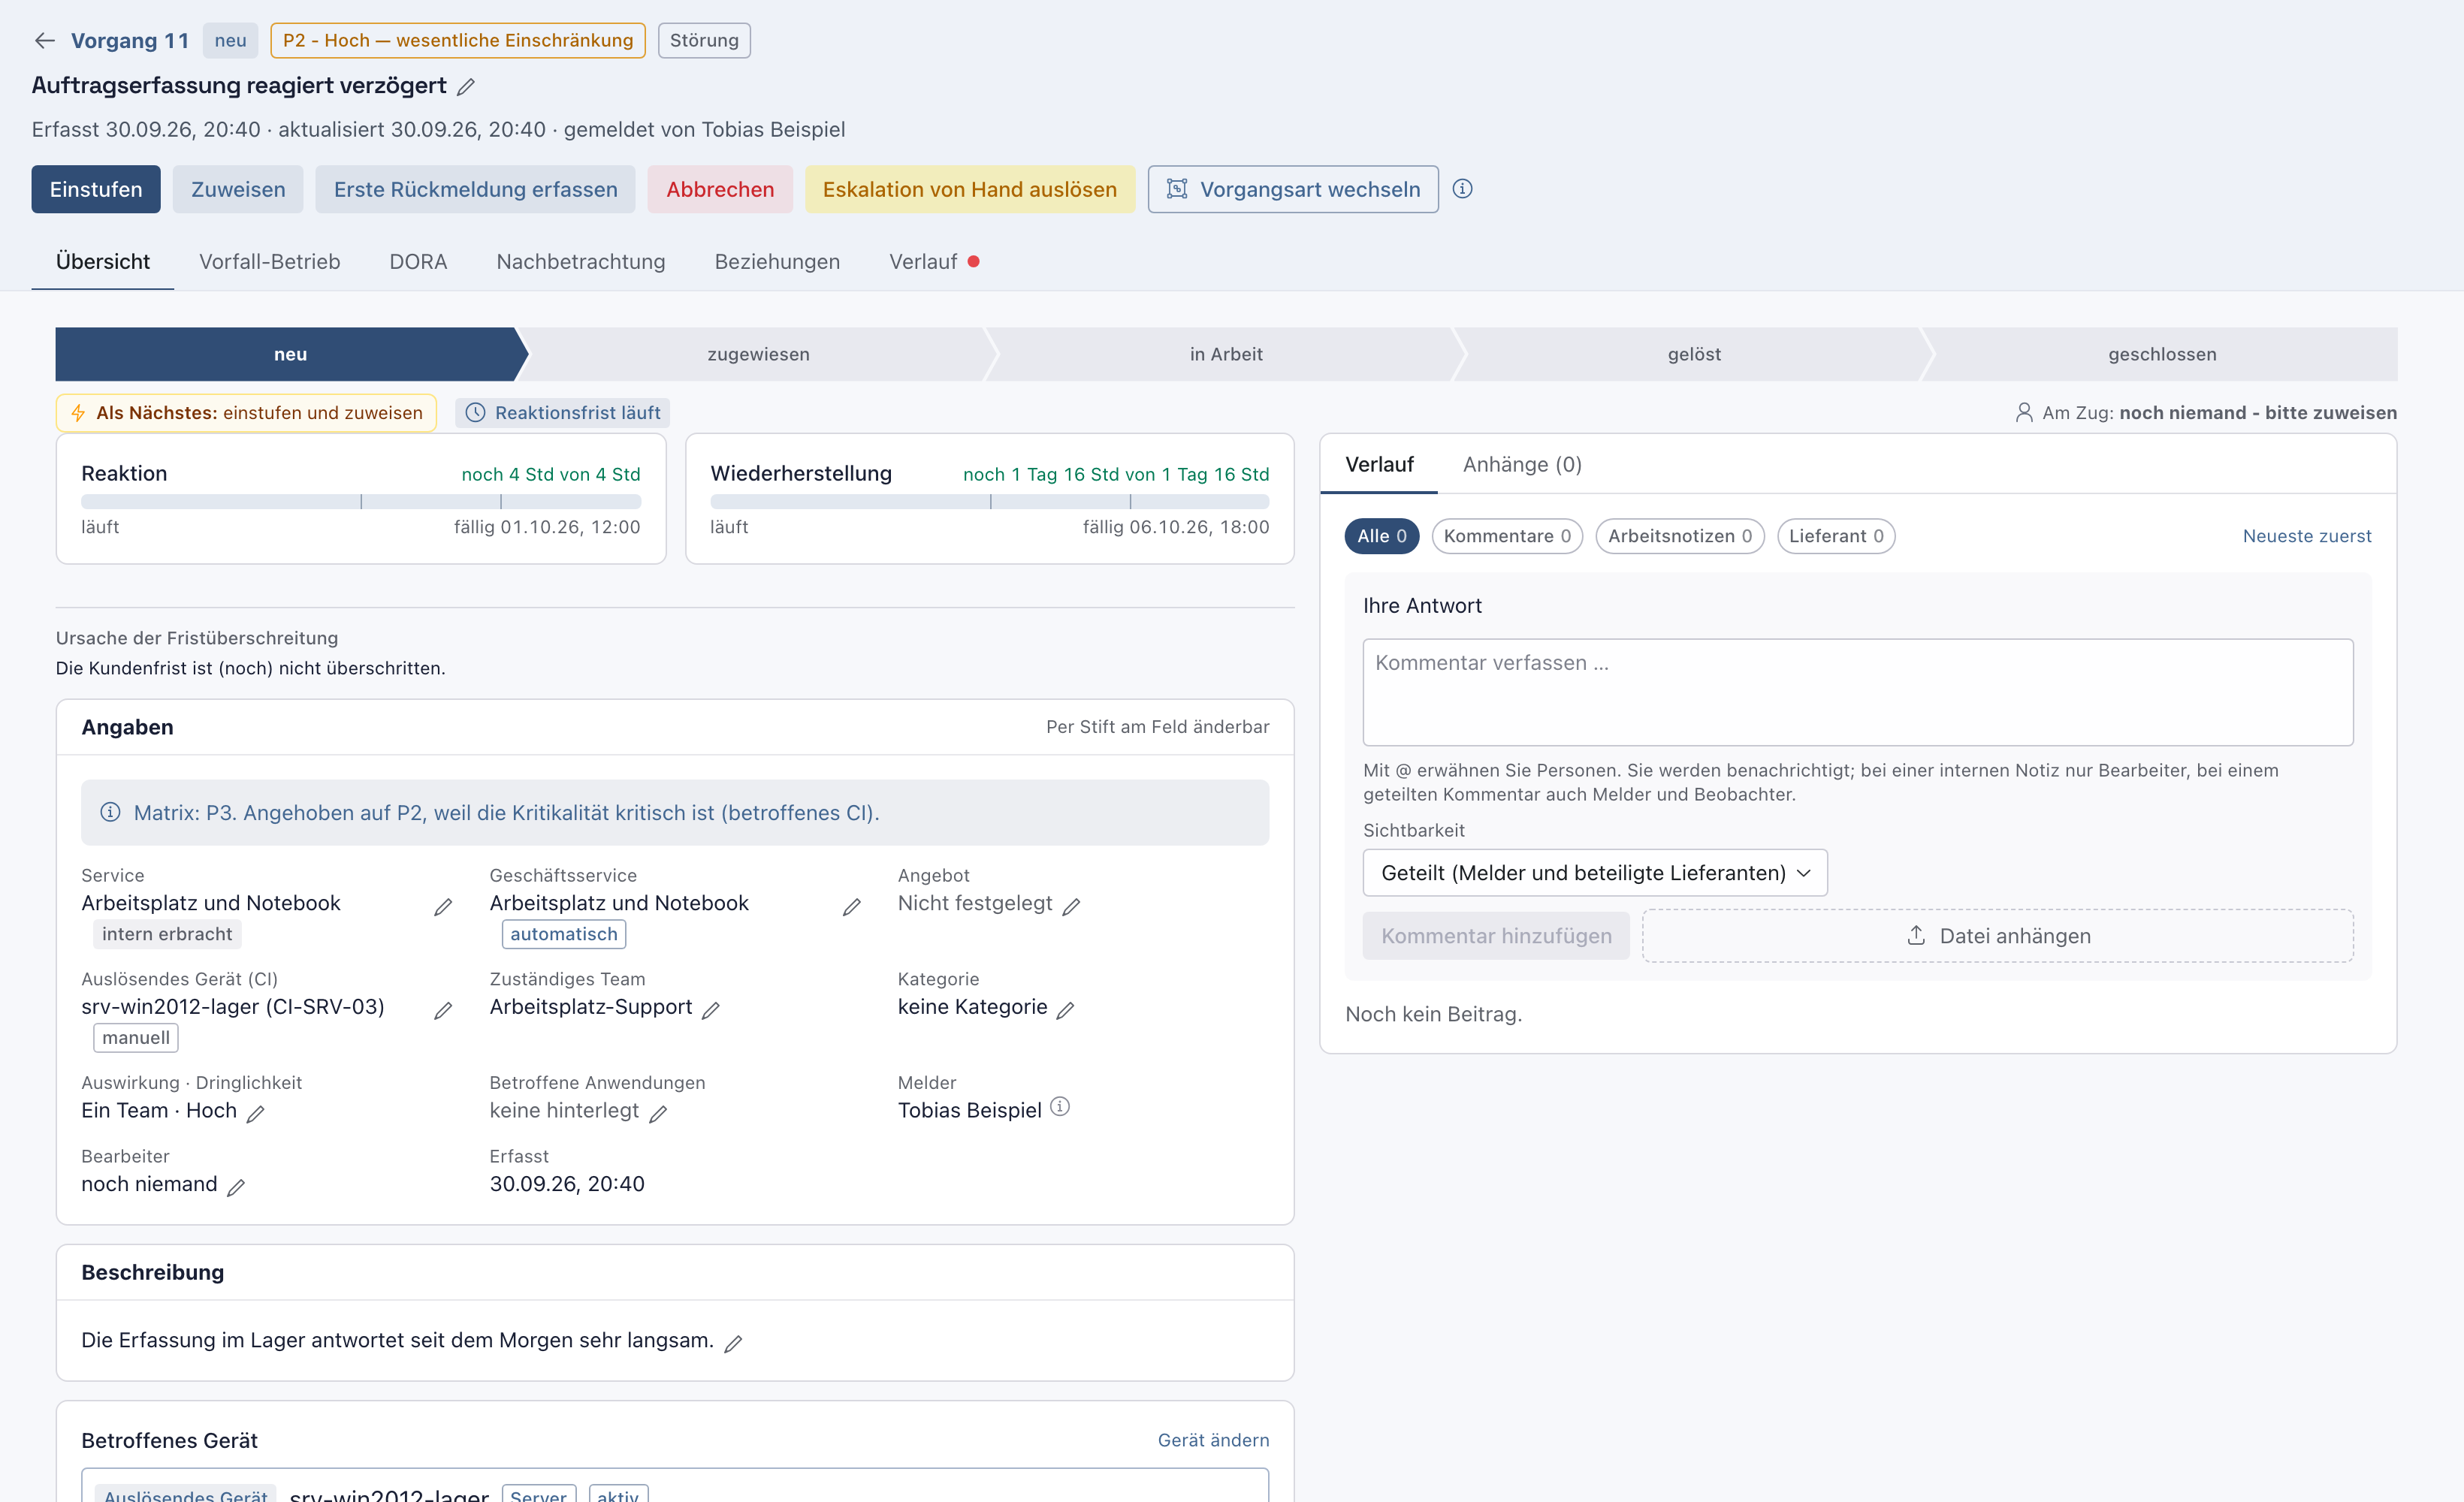This screenshot has width=2464, height=1502.
Task: Click the Einstufen button
Action: (96, 189)
